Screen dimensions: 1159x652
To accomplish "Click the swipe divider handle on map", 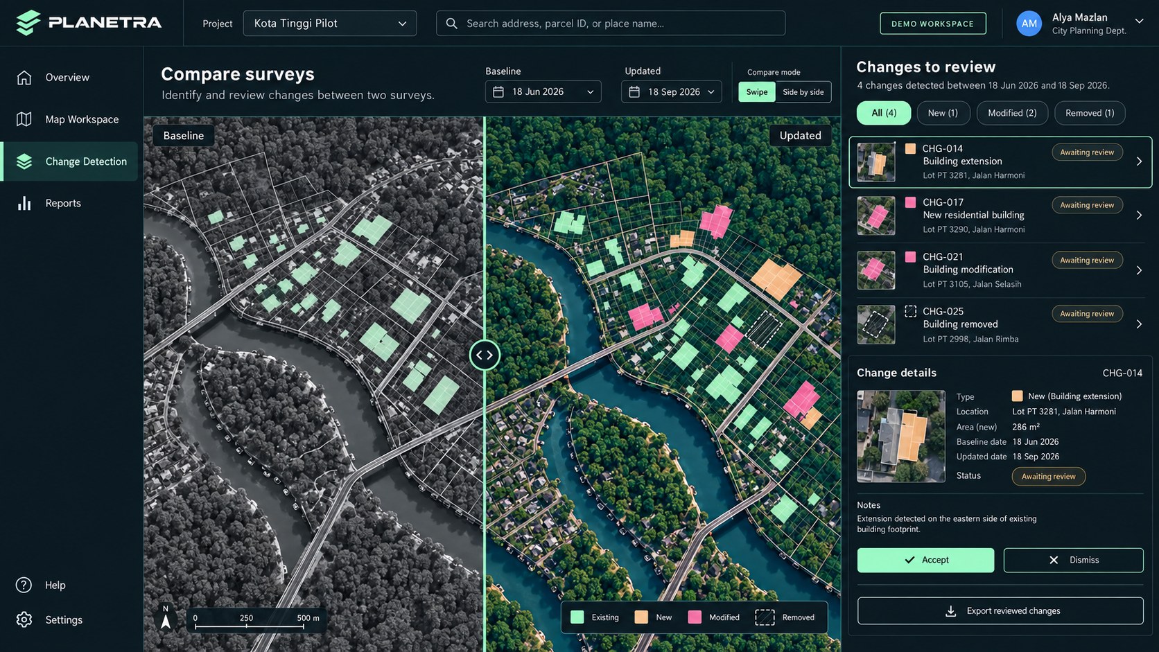I will click(x=485, y=355).
